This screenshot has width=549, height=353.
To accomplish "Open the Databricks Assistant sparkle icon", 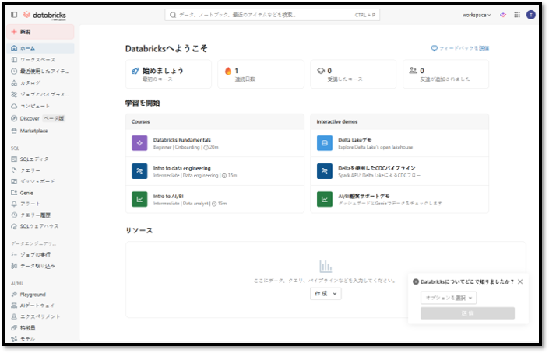I will coord(503,15).
